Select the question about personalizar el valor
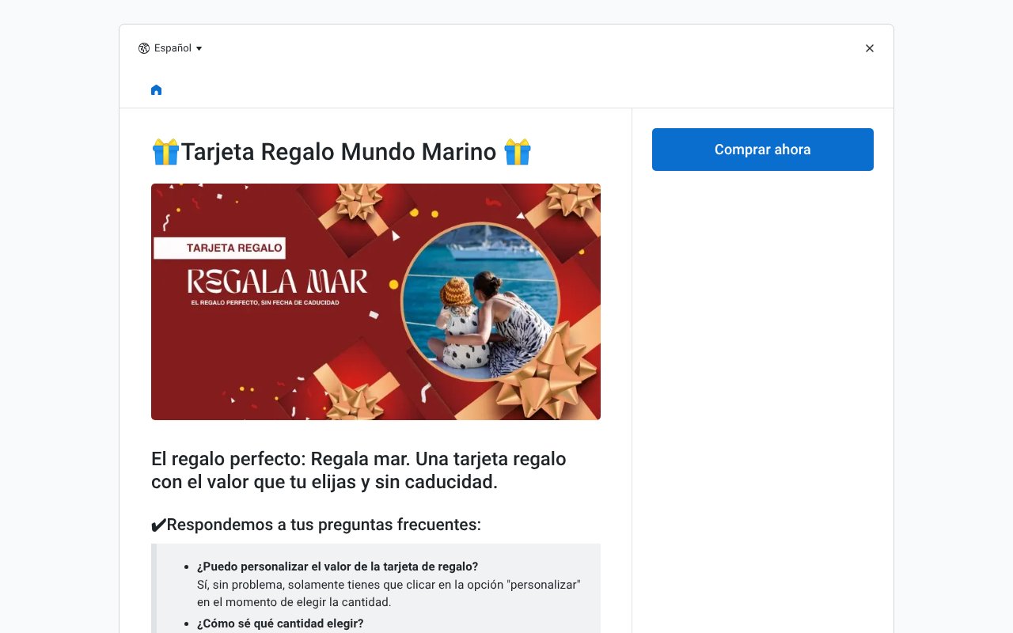 coord(338,567)
